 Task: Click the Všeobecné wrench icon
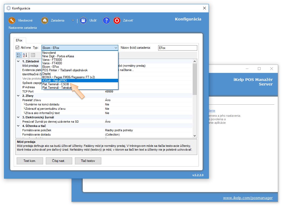click(12, 20)
